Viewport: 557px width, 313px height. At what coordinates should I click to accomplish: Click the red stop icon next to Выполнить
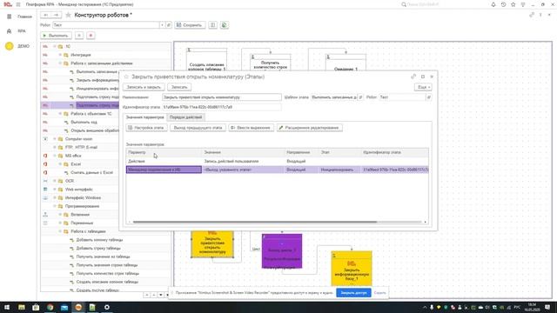[91, 36]
